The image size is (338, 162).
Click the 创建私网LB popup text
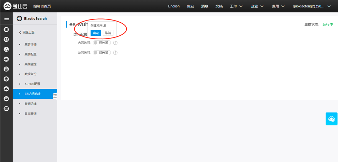coord(98,25)
